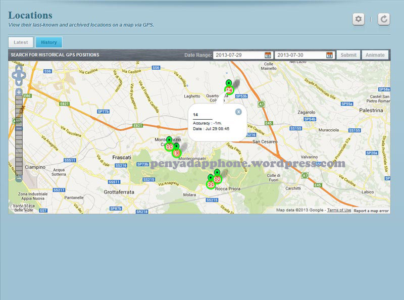404x300 pixels.
Task: Select map marker number 9
Action: click(176, 153)
